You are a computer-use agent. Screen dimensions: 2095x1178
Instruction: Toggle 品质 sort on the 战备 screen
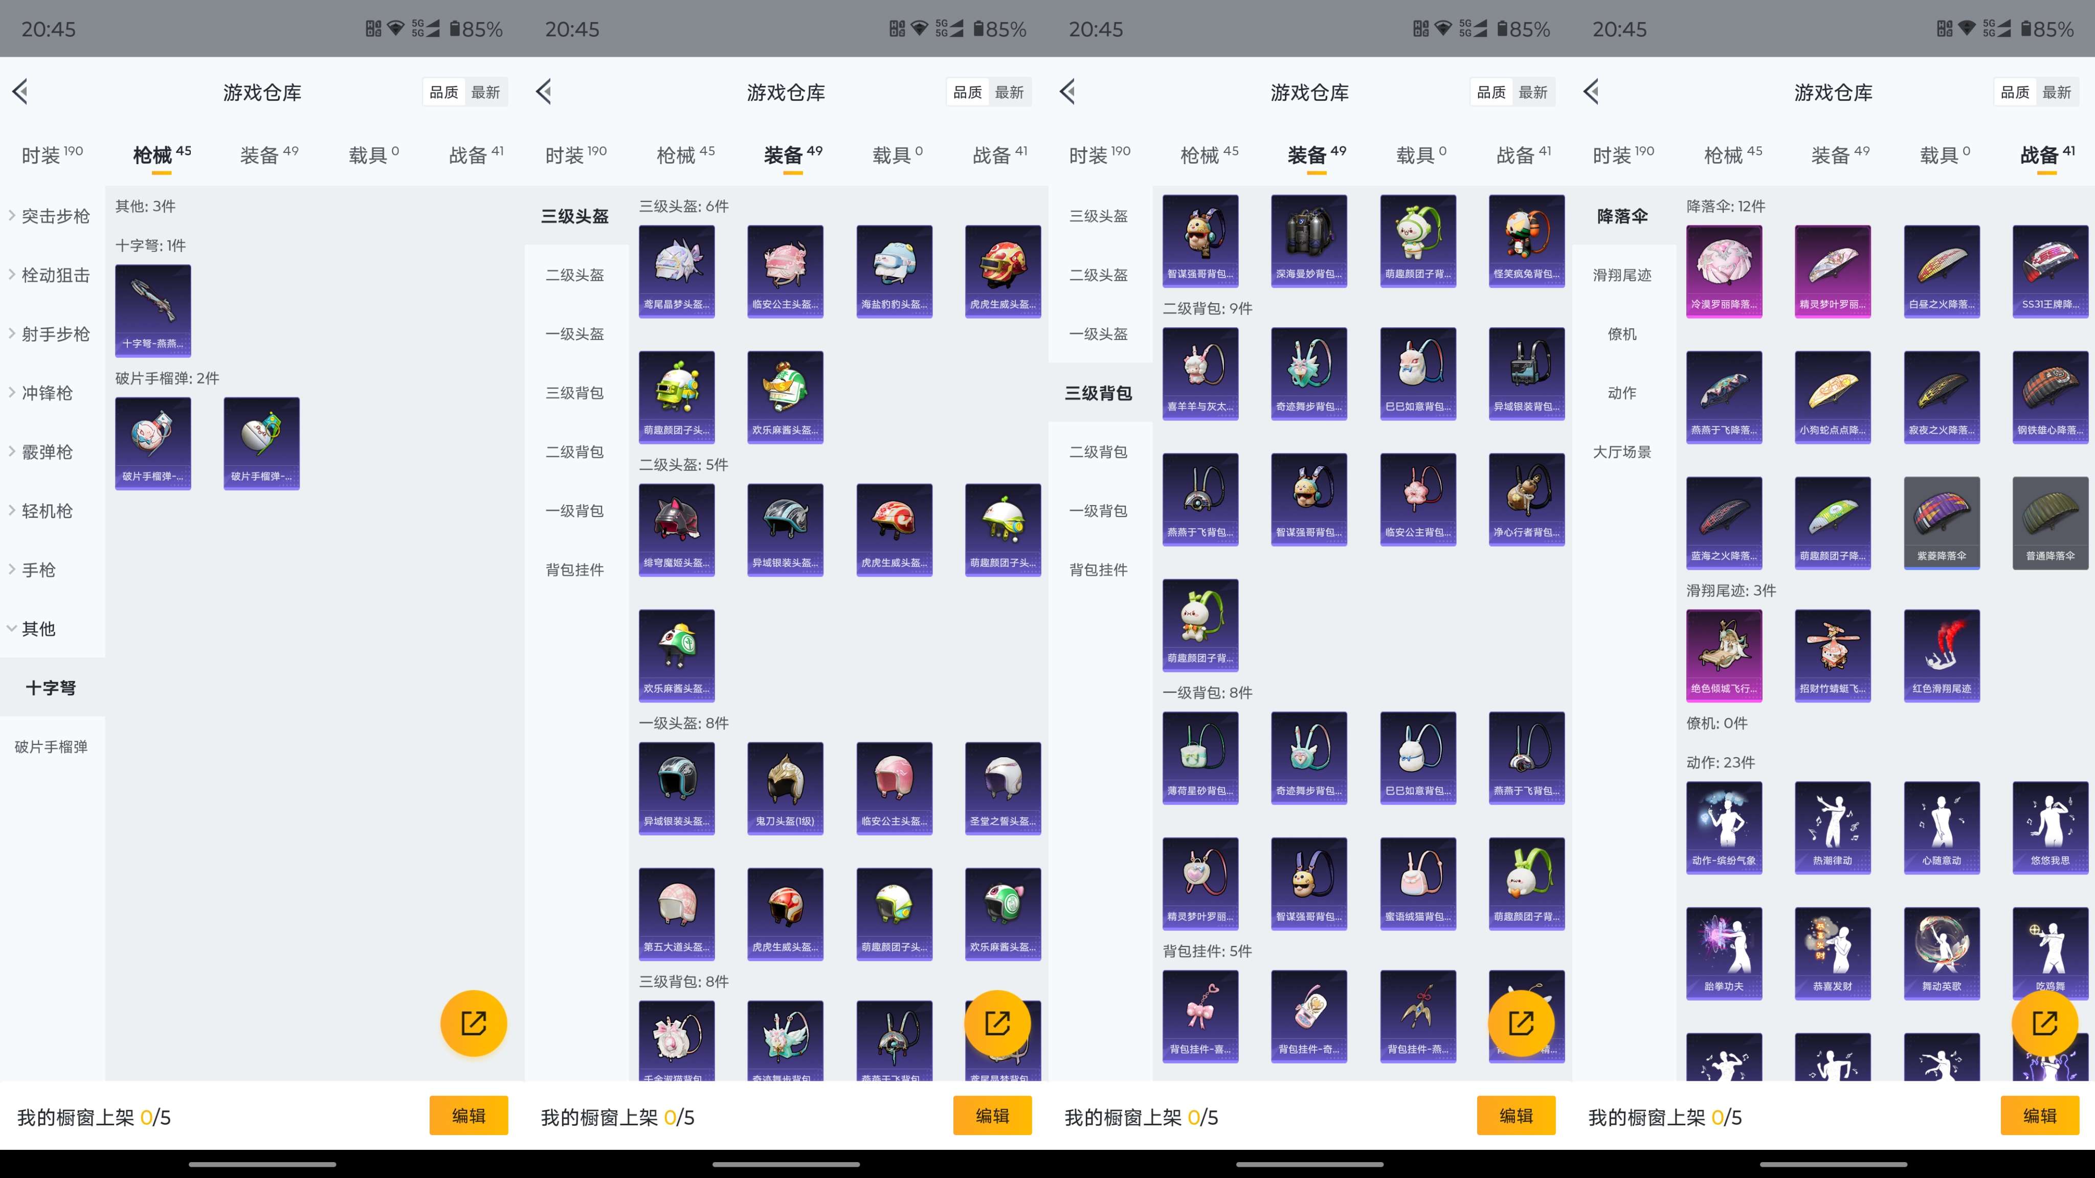(2015, 92)
